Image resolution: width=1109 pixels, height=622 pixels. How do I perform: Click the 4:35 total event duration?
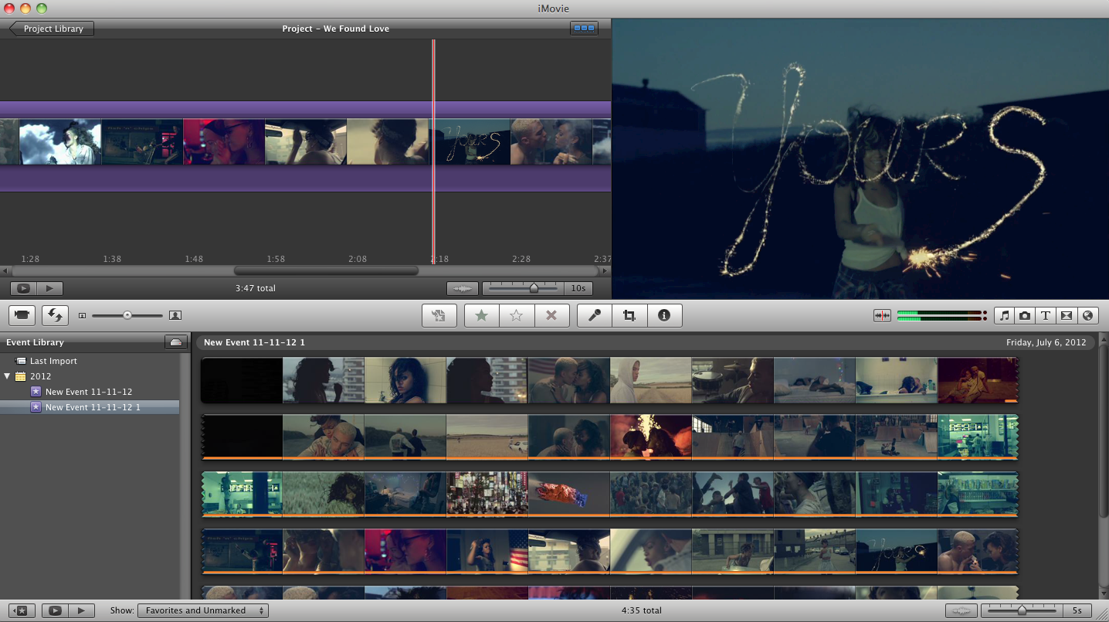point(642,610)
